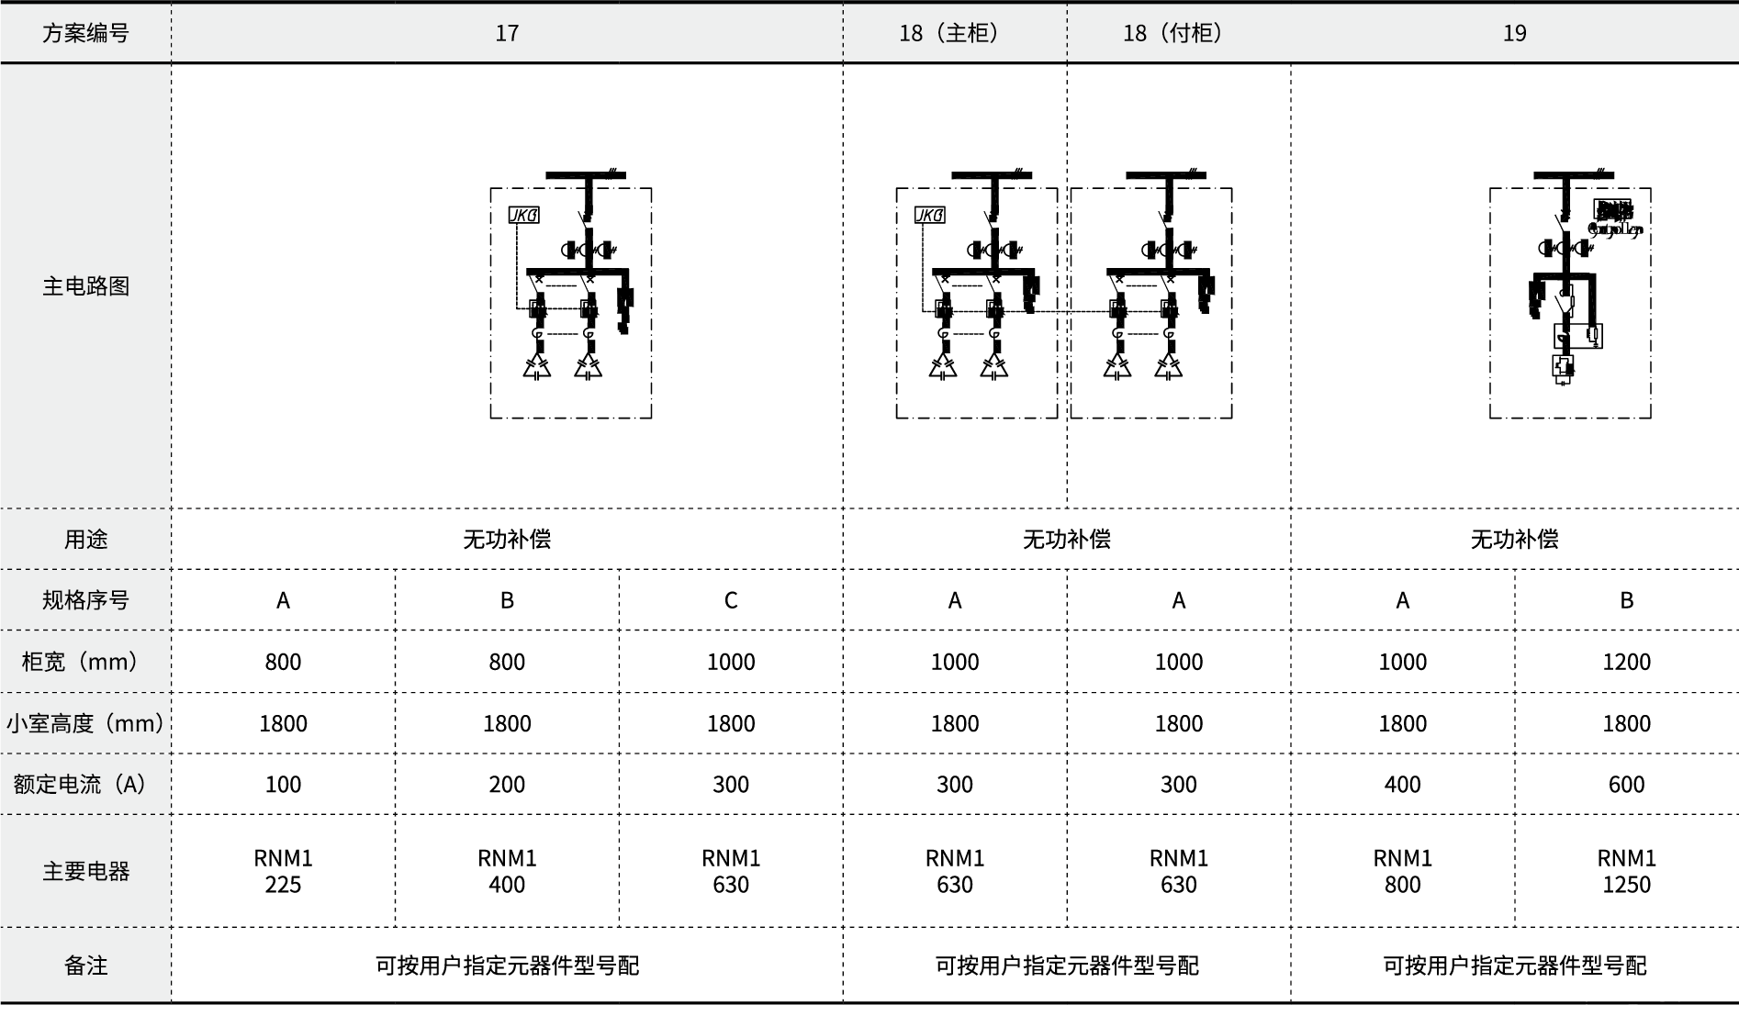
Task: Click the current transformer symbol in scheme 17 diagram
Action: pyautogui.click(x=588, y=250)
